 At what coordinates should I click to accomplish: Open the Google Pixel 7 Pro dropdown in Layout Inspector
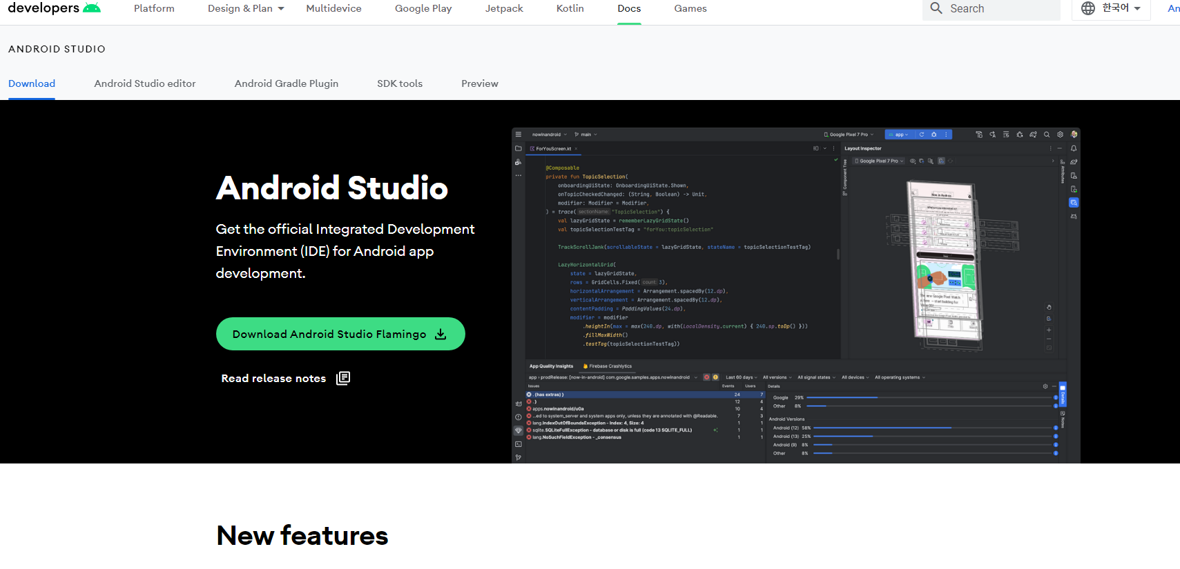(879, 161)
